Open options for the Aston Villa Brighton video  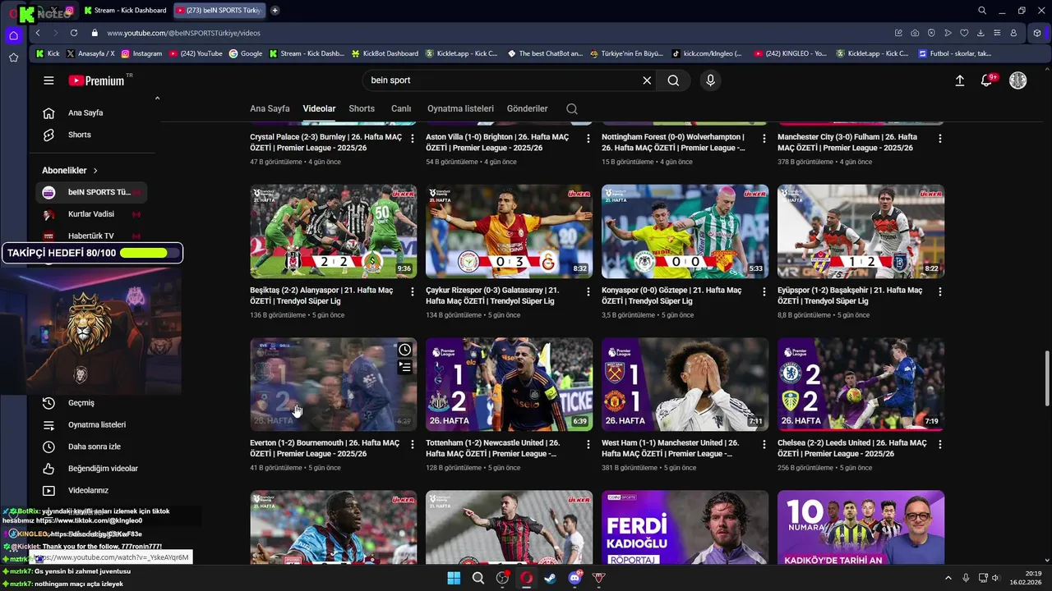point(588,139)
